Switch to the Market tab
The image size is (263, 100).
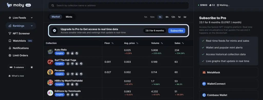pyautogui.click(x=56, y=17)
